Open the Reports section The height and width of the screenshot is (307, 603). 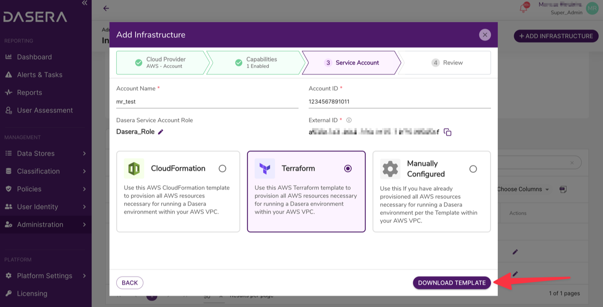(x=29, y=92)
